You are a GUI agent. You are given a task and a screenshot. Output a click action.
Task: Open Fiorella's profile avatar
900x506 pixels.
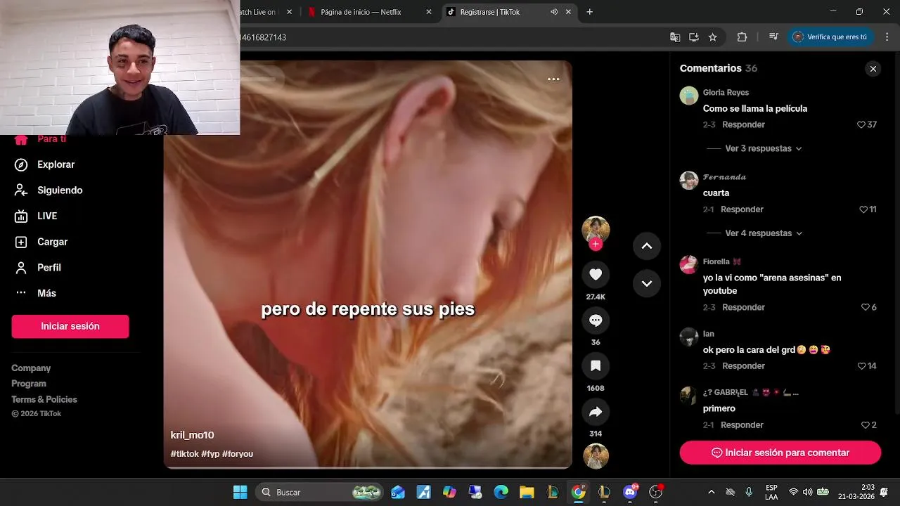pyautogui.click(x=689, y=264)
